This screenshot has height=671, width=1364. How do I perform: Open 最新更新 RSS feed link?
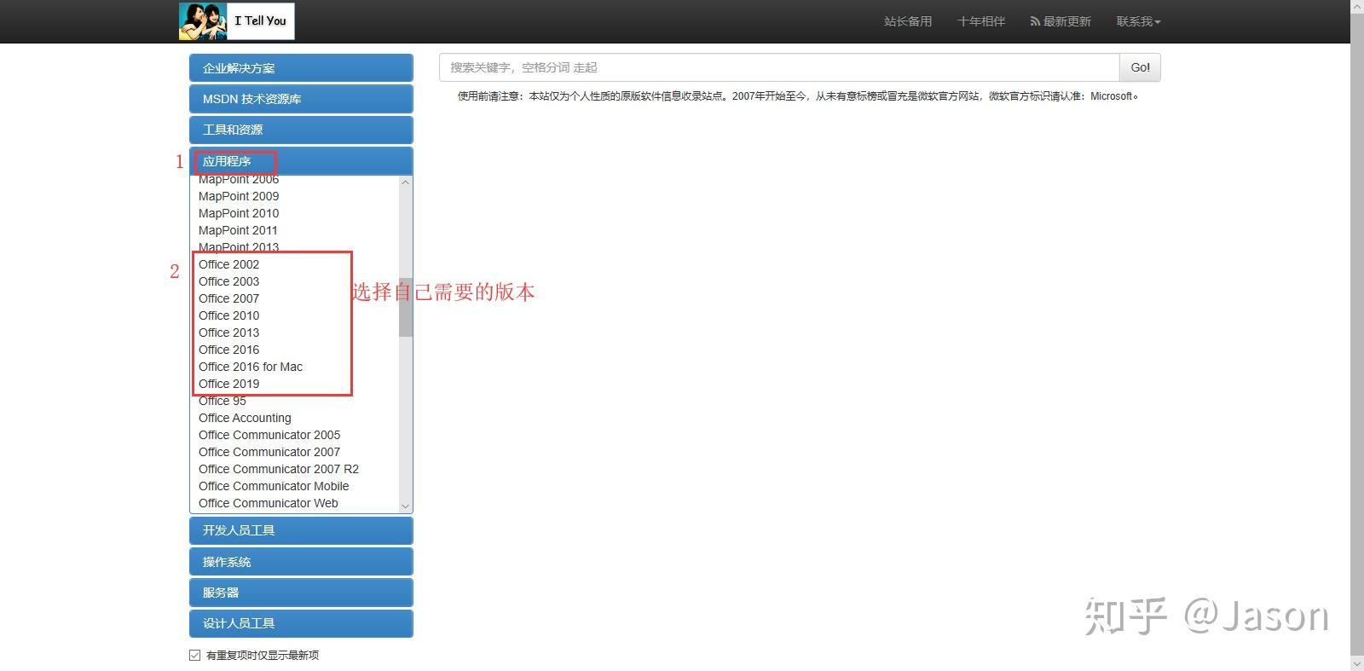(1061, 21)
